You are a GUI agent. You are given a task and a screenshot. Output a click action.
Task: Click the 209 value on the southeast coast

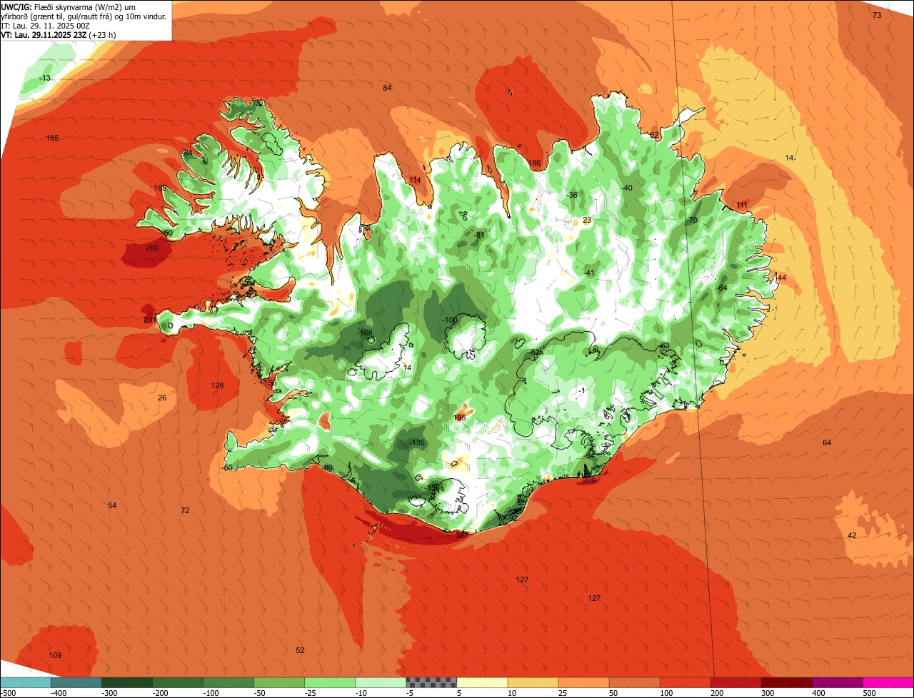(x=589, y=480)
